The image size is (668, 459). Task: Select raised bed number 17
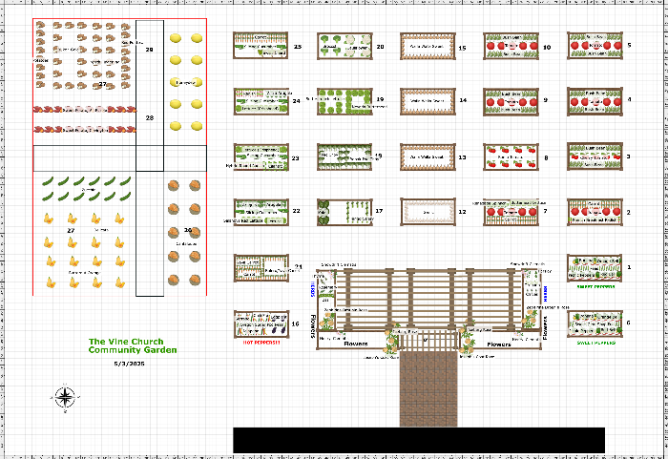tap(344, 212)
